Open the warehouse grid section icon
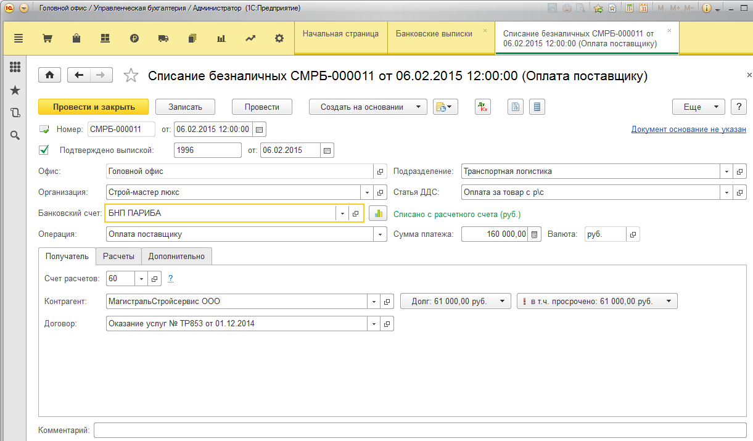The image size is (753, 441). coord(105,38)
